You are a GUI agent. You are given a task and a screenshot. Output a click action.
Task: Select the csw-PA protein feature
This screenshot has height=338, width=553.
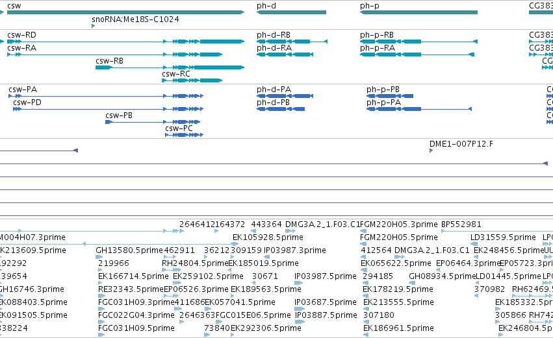click(106, 96)
